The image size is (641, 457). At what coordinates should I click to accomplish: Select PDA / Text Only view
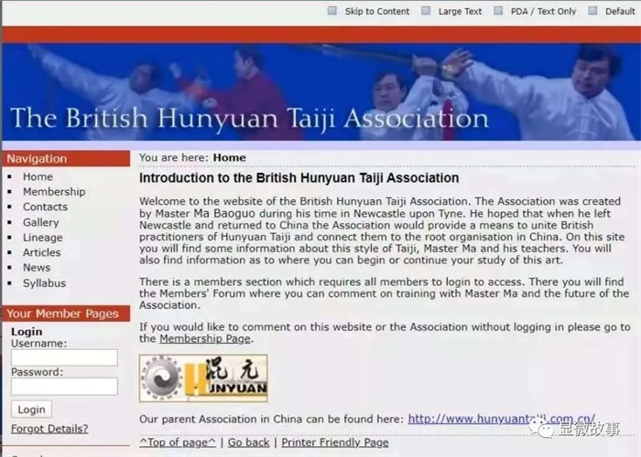coord(543,11)
